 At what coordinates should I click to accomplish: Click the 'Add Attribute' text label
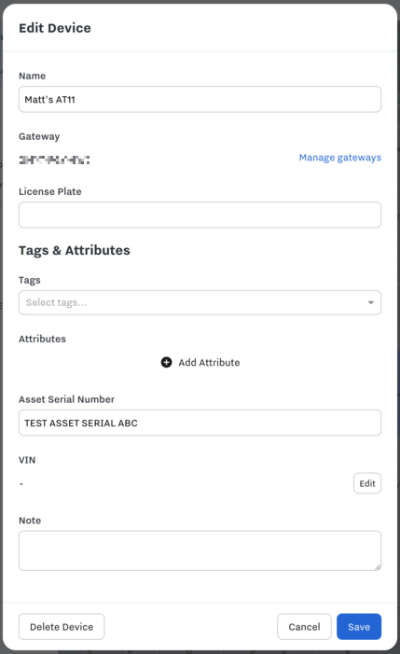(x=209, y=363)
